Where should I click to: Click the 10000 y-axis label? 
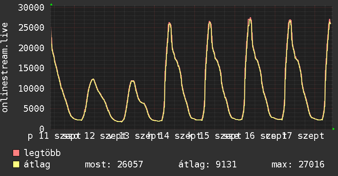(31, 88)
